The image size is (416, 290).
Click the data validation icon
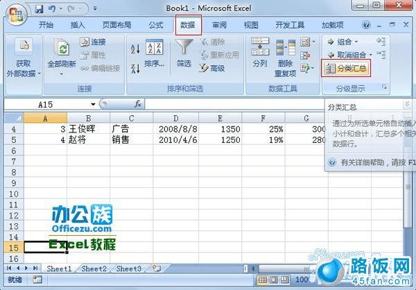tap(305, 42)
